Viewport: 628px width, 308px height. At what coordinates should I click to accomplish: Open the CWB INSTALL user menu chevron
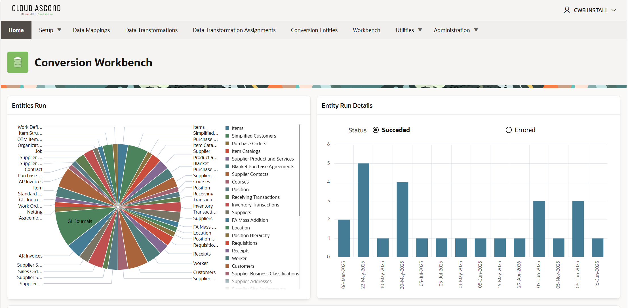point(614,10)
